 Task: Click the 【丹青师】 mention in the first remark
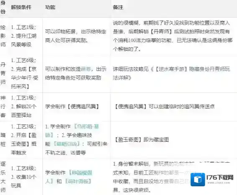(161, 31)
